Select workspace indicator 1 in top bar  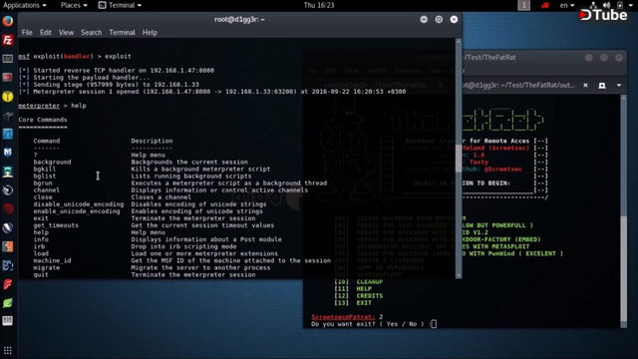(x=523, y=5)
